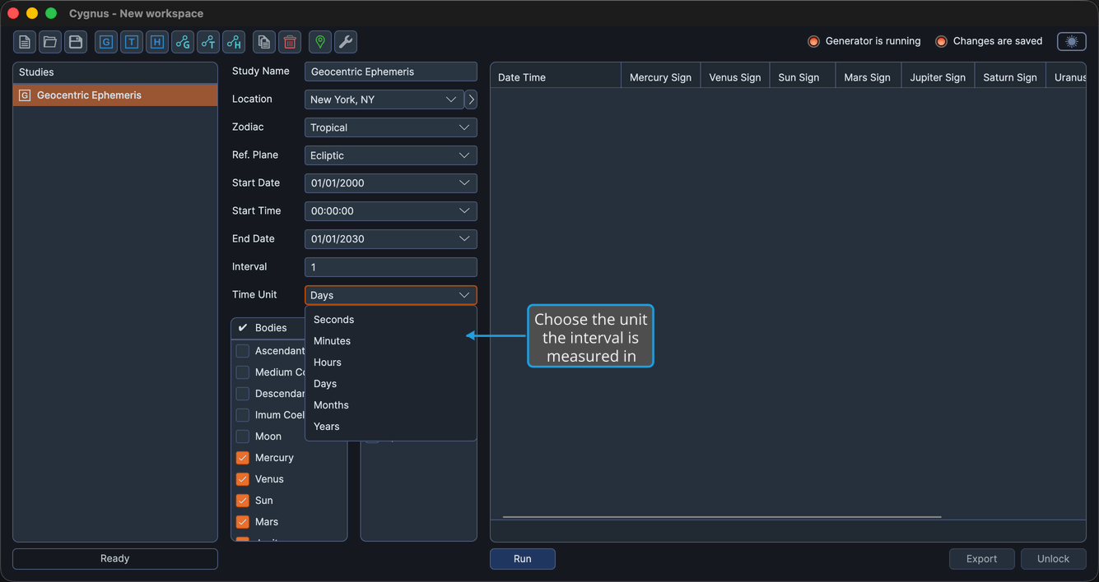Choose Days in the dropdown list
Viewport: 1099px width, 582px height.
click(390, 384)
